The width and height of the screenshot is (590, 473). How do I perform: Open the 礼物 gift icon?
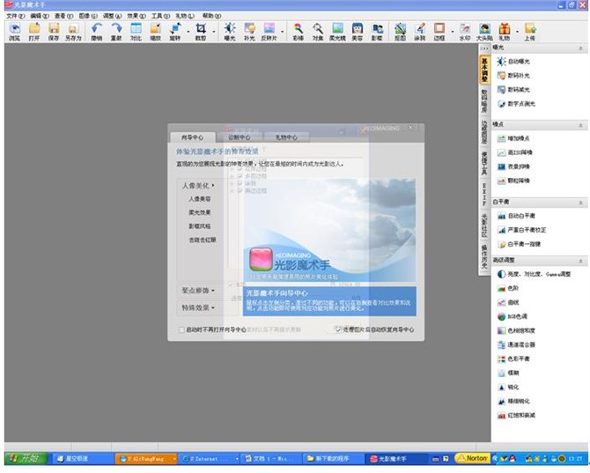[505, 32]
